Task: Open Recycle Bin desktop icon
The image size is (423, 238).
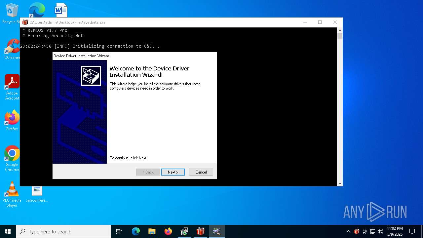Action: [x=12, y=14]
